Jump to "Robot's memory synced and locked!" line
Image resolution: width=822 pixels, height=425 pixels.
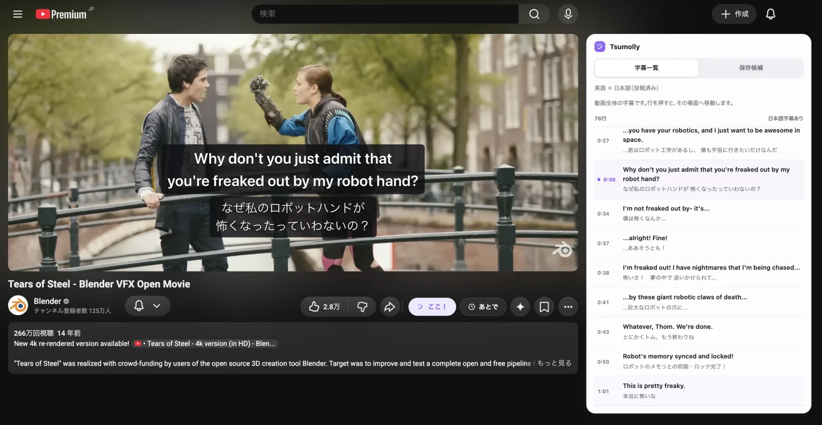(x=699, y=361)
